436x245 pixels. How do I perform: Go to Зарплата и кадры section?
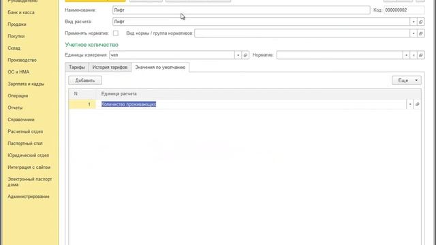click(26, 84)
